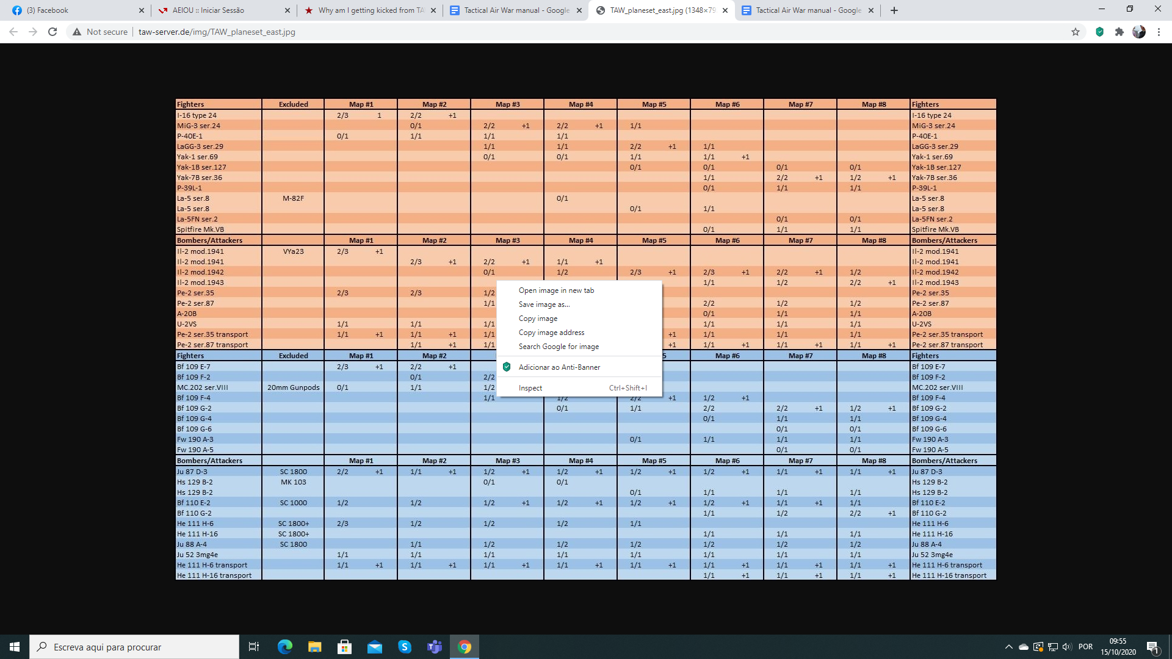
Task: Reload the page with the refresh icon
Action: point(52,32)
